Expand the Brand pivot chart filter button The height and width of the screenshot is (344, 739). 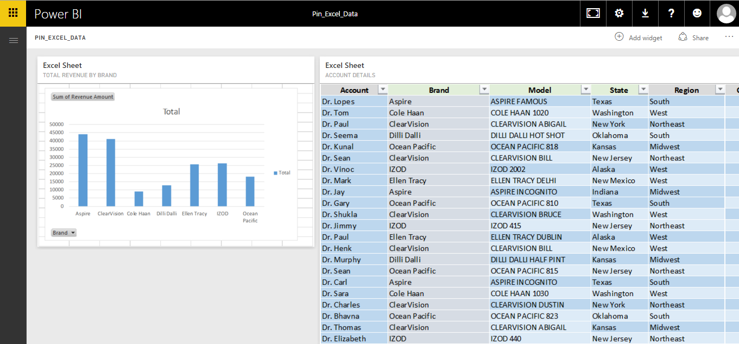pos(64,233)
